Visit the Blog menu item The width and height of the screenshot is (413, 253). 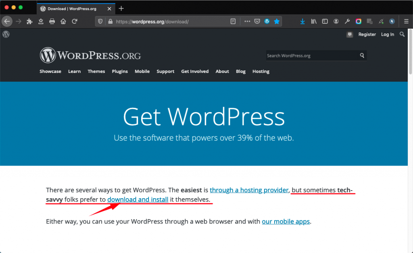coord(241,71)
